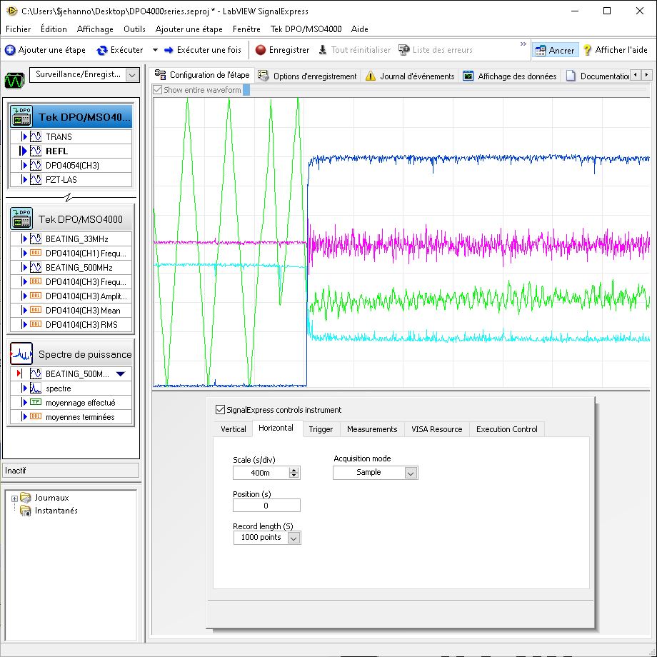Open the Record length dropdown
The height and width of the screenshot is (657, 657).
(x=294, y=538)
